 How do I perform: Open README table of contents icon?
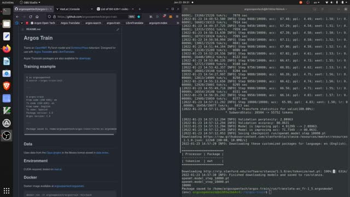22,29
